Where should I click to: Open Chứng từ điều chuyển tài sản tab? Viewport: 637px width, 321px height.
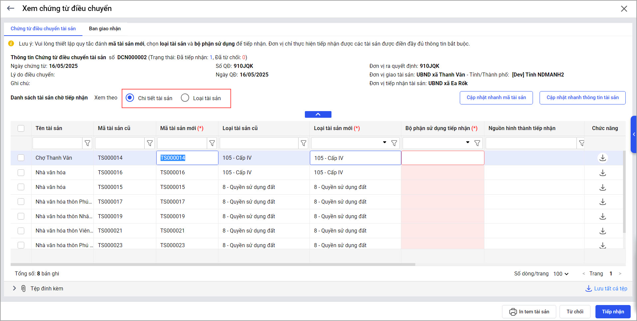[43, 29]
